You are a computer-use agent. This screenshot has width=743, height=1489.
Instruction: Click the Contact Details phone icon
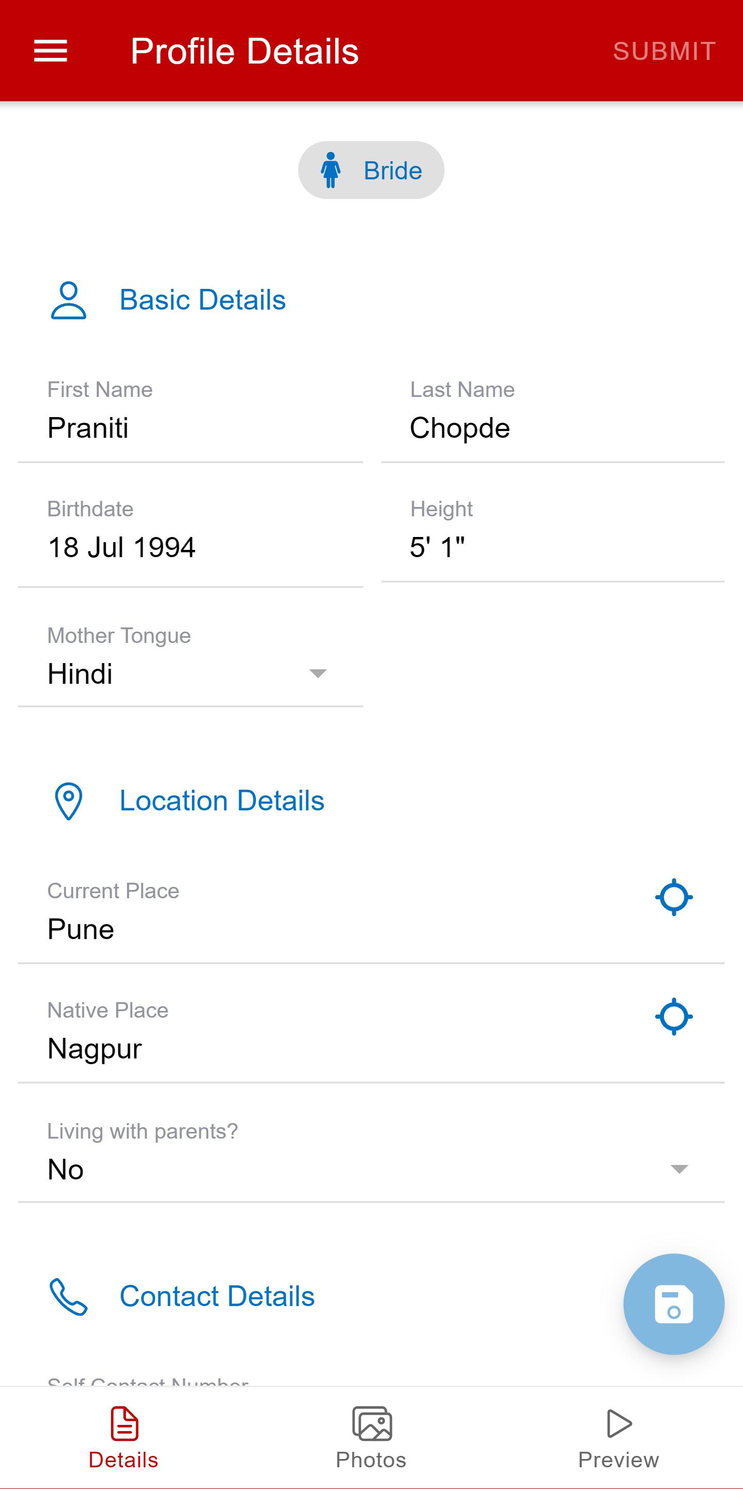69,1297
